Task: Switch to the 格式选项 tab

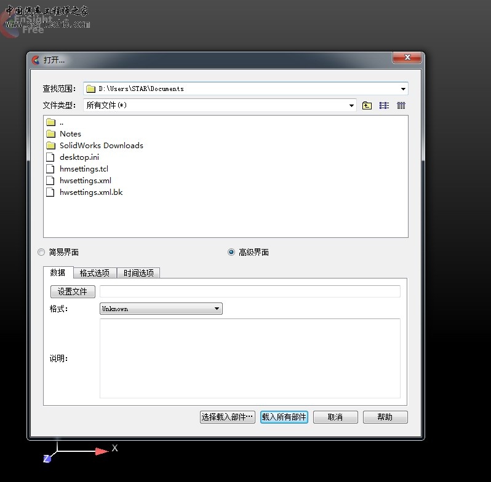Action: pyautogui.click(x=95, y=273)
